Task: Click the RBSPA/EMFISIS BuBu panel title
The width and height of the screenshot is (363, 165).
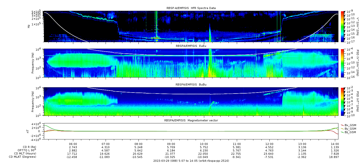Action: [x=191, y=85]
